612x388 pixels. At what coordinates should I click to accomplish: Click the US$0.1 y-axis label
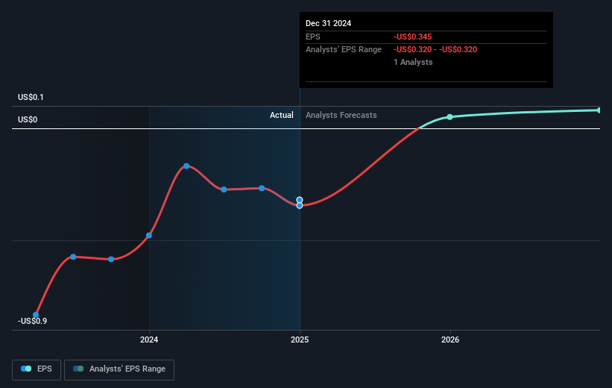31,97
